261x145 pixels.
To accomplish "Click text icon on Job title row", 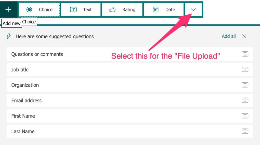I will pyautogui.click(x=245, y=69).
